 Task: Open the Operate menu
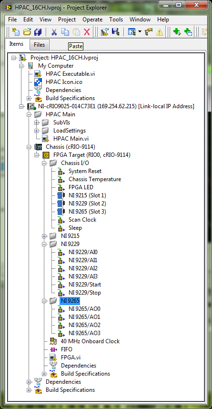pos(92,20)
